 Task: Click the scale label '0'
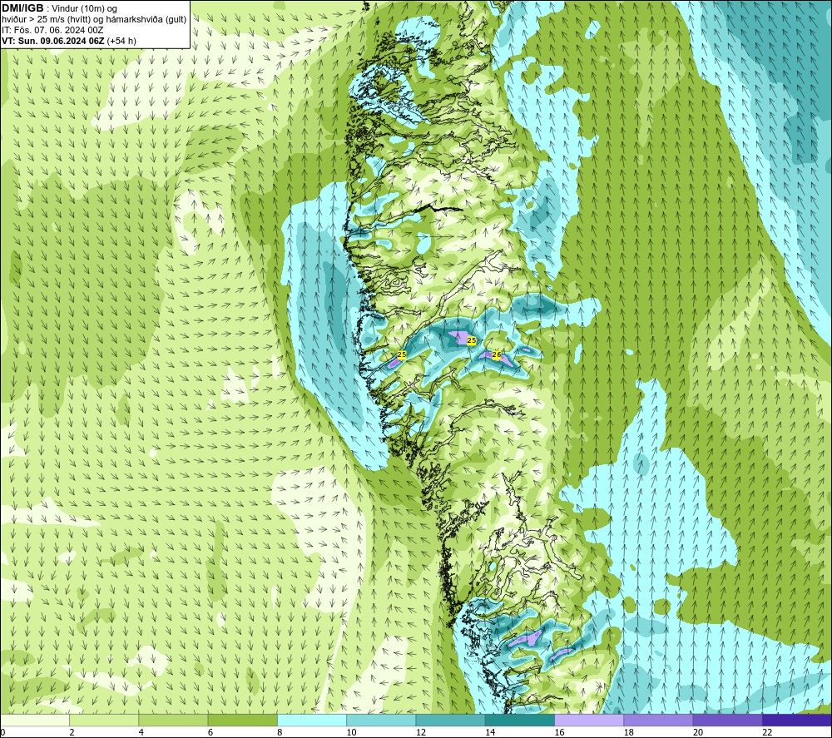coord(2,733)
